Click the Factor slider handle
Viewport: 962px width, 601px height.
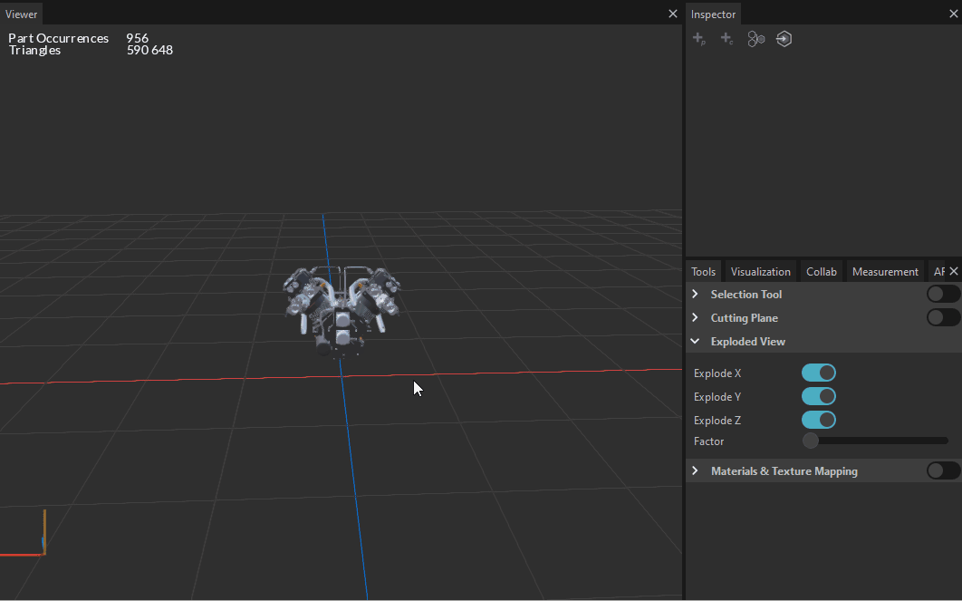[811, 441]
